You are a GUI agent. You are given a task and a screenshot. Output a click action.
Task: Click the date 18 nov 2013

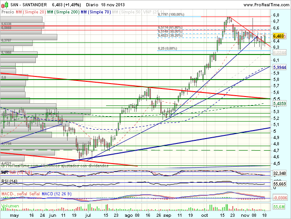[x=113, y=5]
